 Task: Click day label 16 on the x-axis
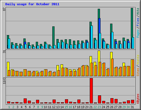[70, 107]
